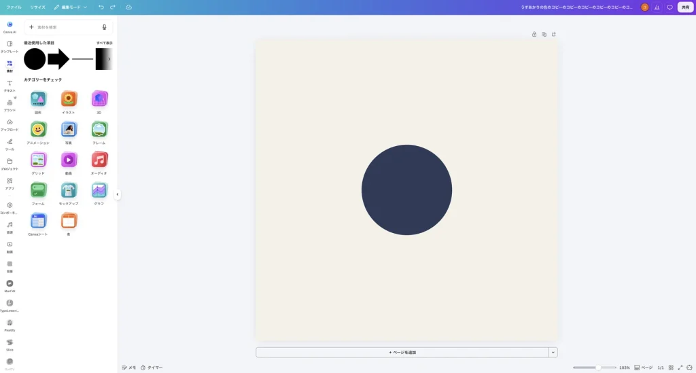Open the Pixelify app

[x=10, y=325]
